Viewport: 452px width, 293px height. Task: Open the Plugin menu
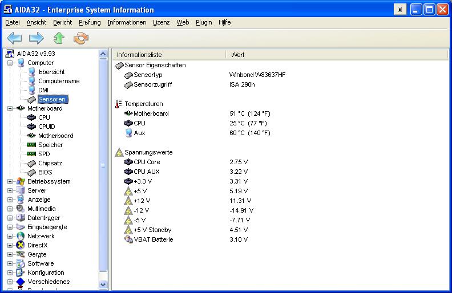tap(204, 22)
